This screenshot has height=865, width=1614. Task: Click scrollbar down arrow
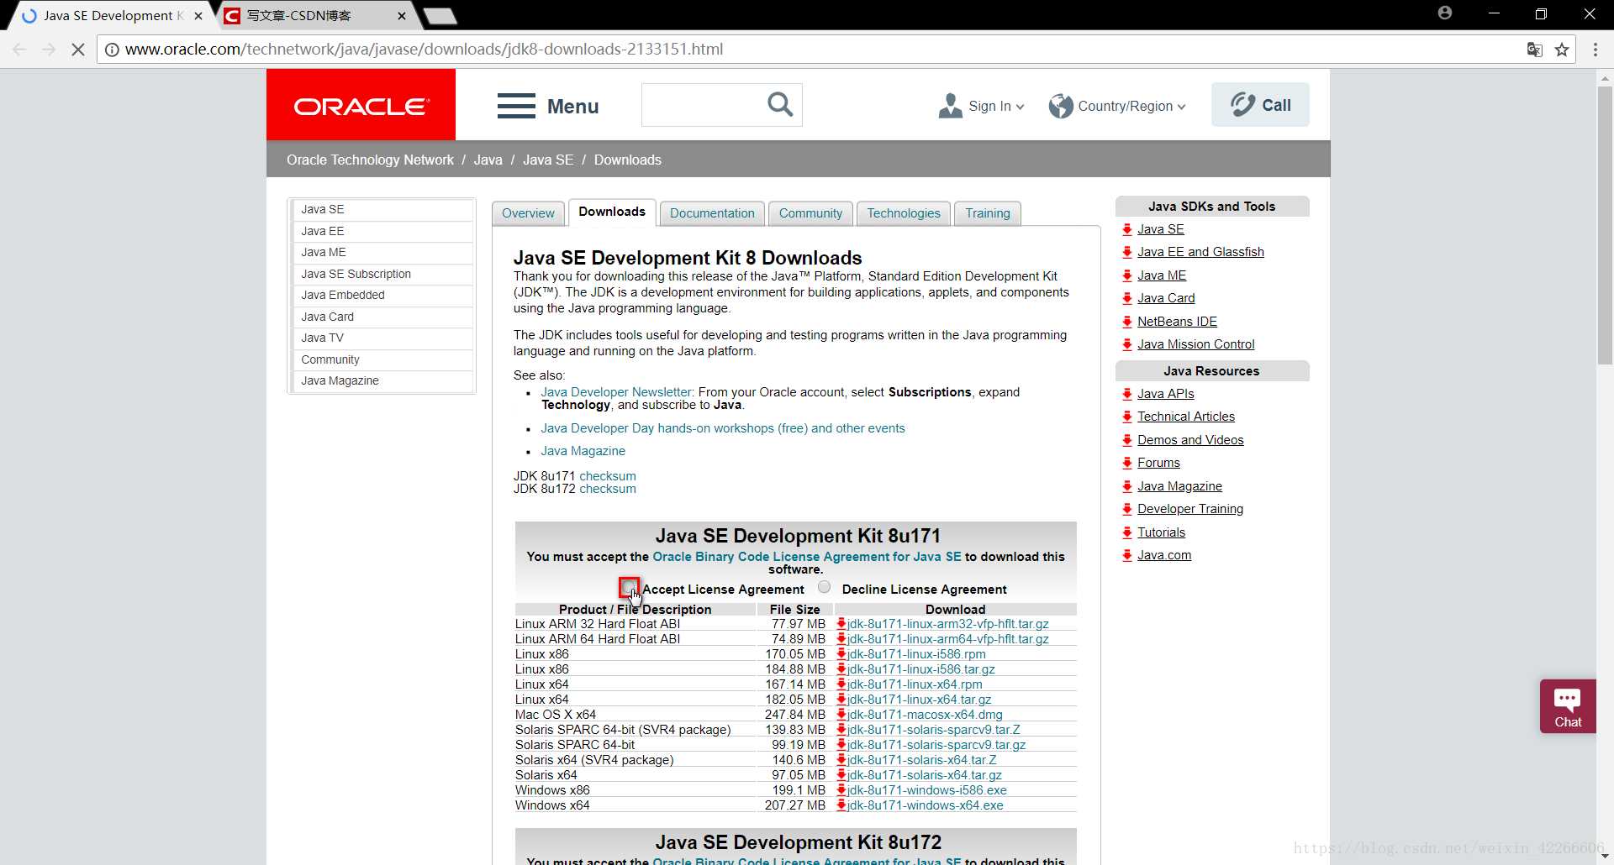(1605, 856)
